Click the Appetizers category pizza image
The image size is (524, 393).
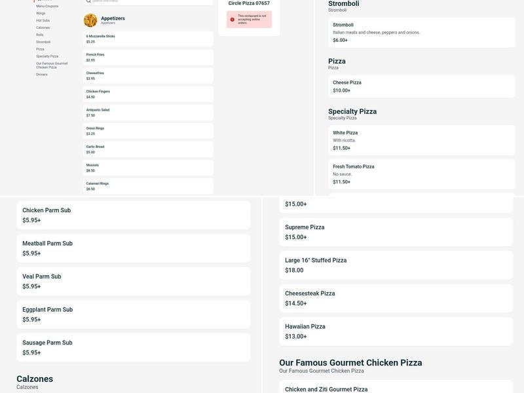click(x=90, y=20)
